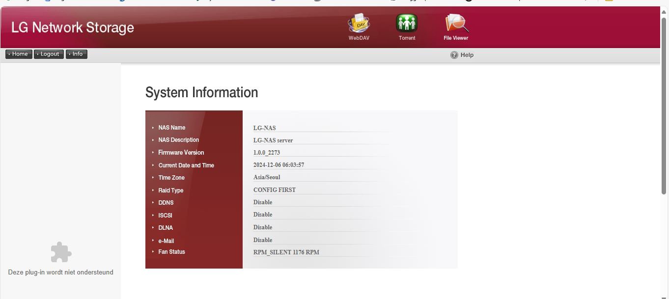Go to Home button
The image size is (669, 299).
pyautogui.click(x=19, y=54)
